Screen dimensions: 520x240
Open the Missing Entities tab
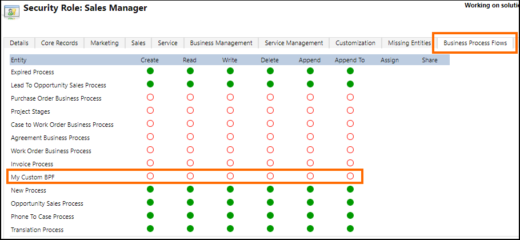409,43
